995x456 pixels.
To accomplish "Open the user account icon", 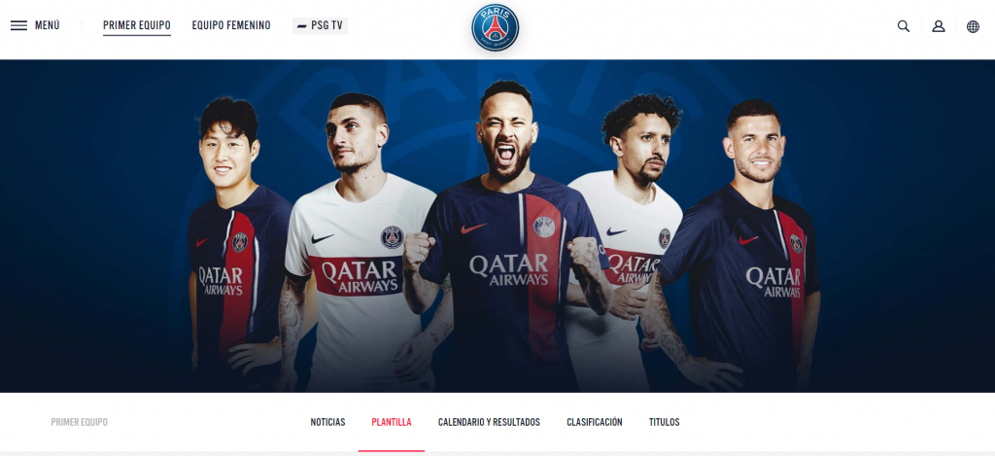I will 939,26.
